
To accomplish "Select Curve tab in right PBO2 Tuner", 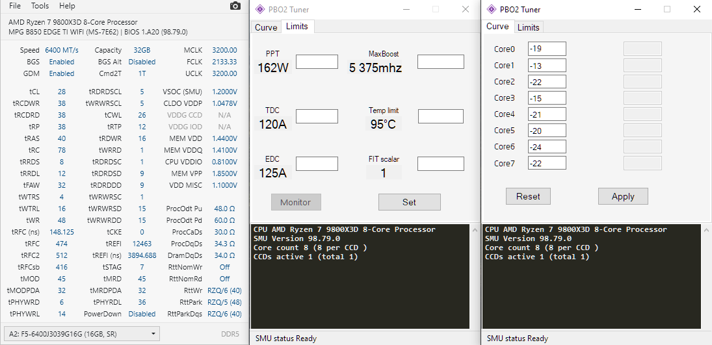I will point(497,27).
